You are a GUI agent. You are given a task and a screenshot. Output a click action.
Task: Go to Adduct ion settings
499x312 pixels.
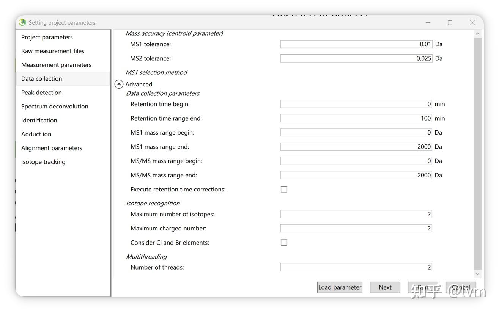point(36,134)
